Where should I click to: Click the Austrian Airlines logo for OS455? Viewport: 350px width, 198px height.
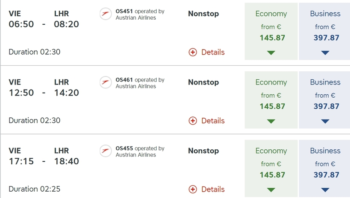(105, 151)
